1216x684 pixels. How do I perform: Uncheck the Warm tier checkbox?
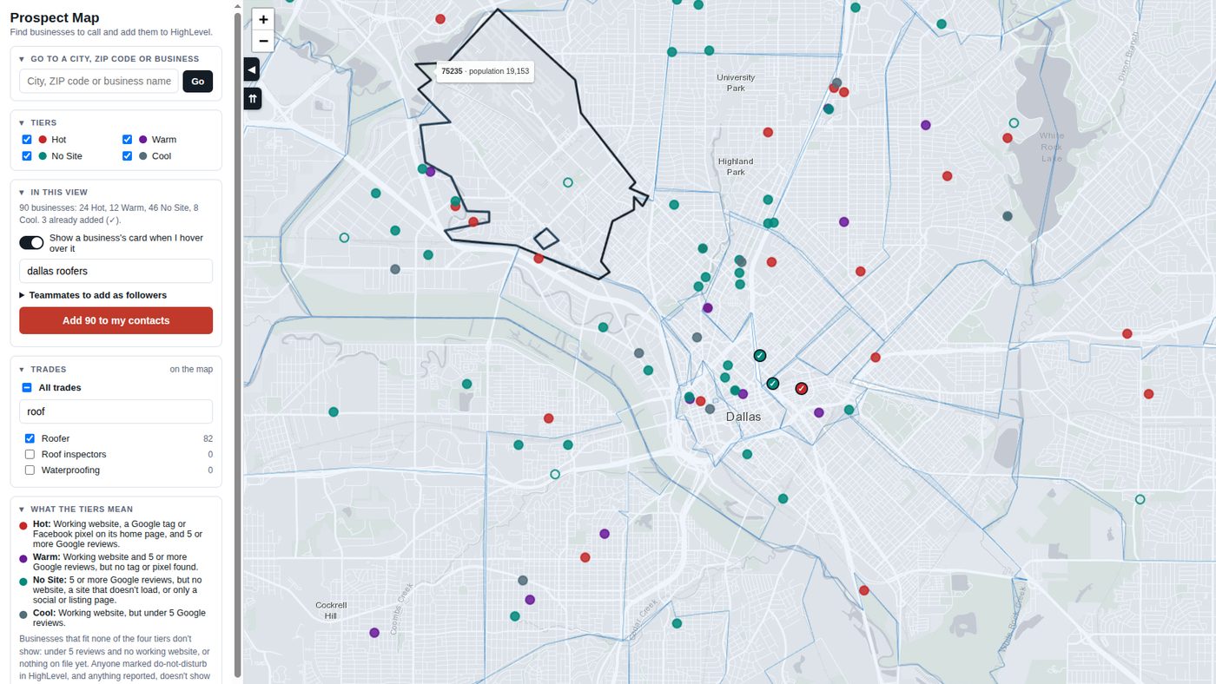(x=128, y=140)
